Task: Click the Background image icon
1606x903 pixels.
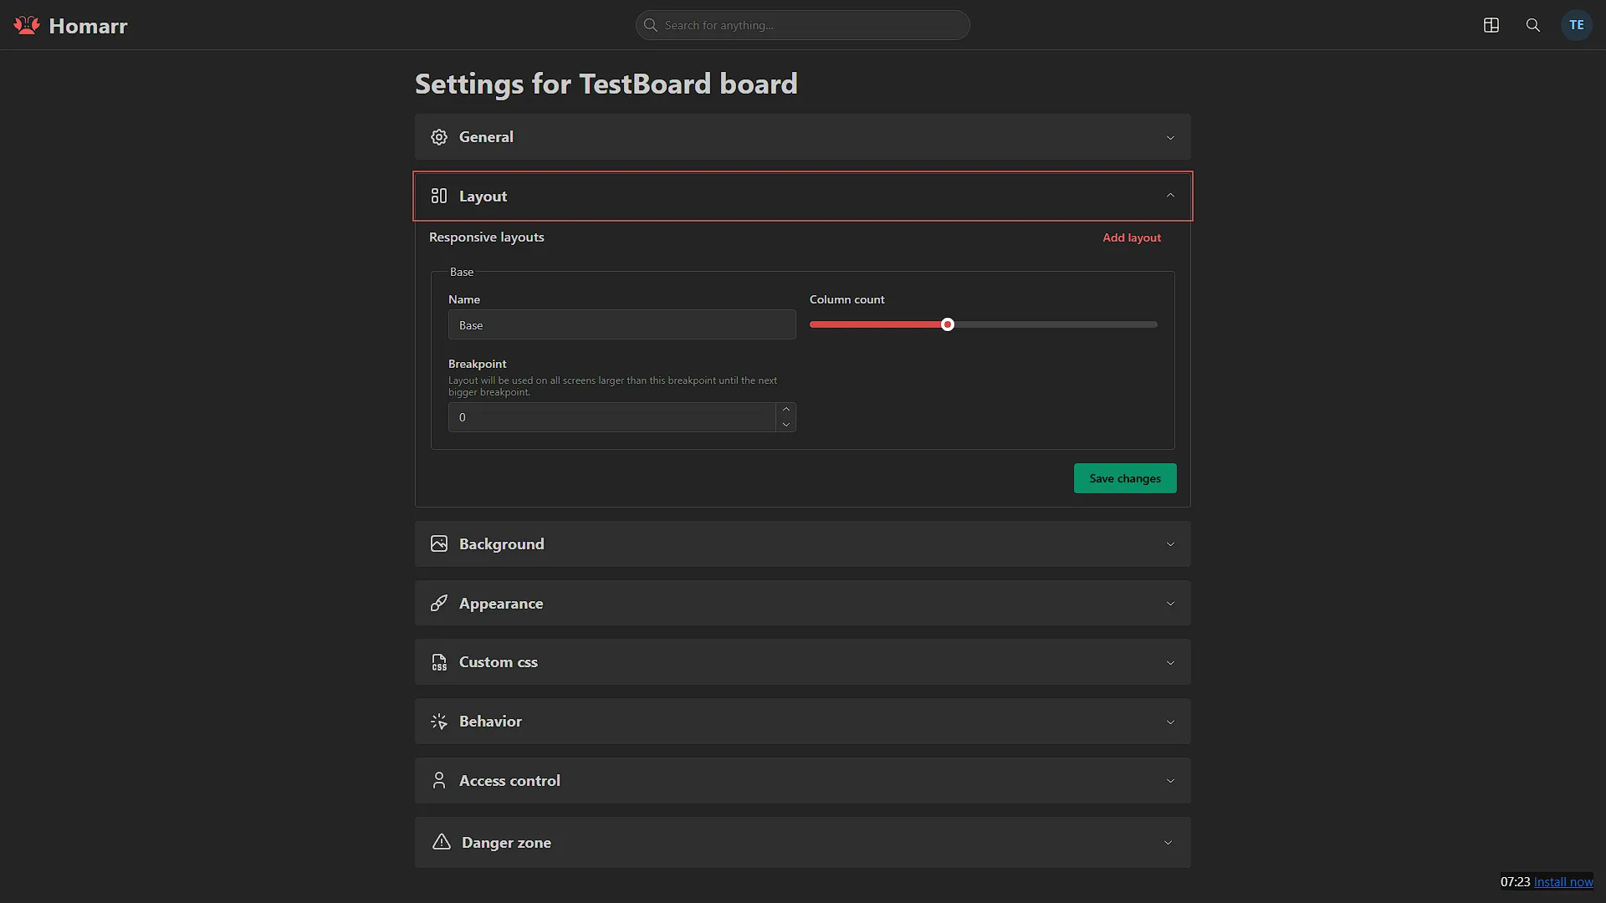Action: (439, 543)
